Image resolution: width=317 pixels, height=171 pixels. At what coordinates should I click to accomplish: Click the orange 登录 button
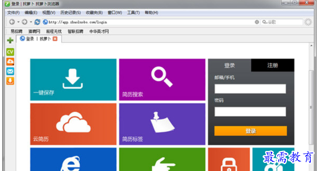pyautogui.click(x=251, y=131)
